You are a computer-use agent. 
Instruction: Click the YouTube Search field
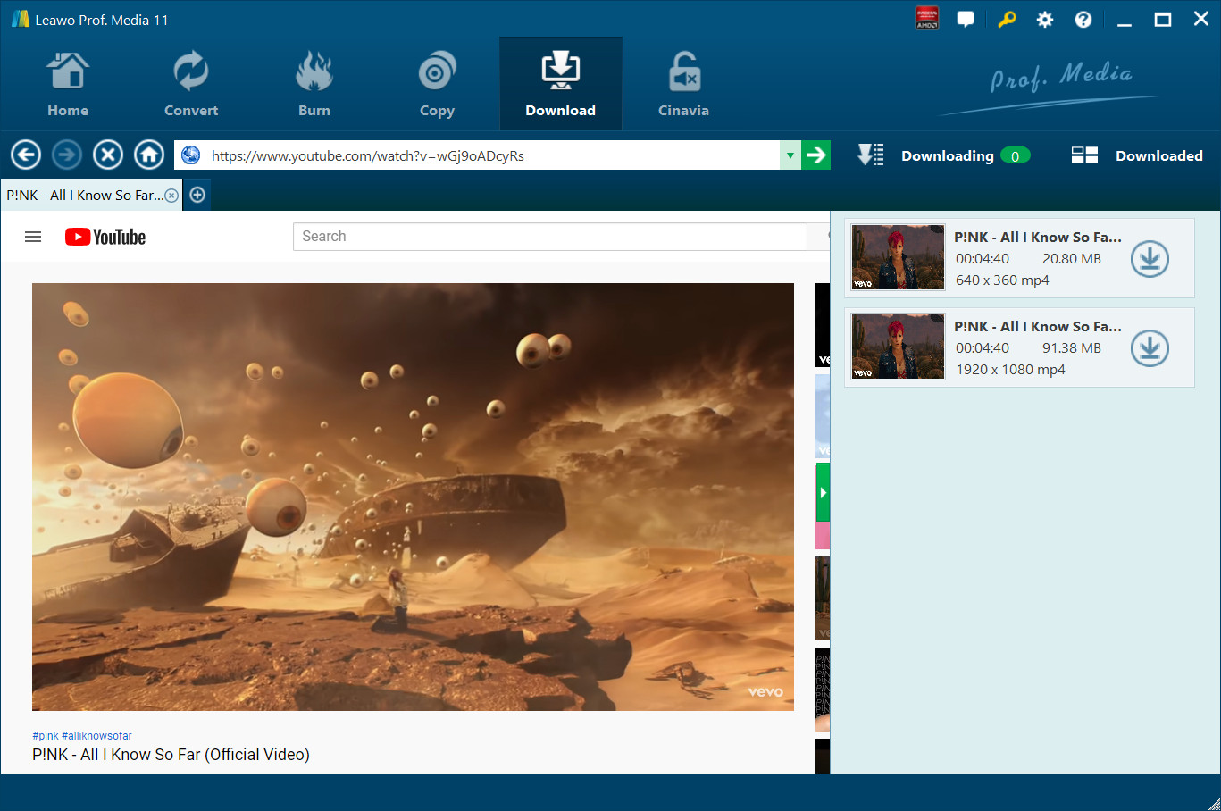point(549,237)
